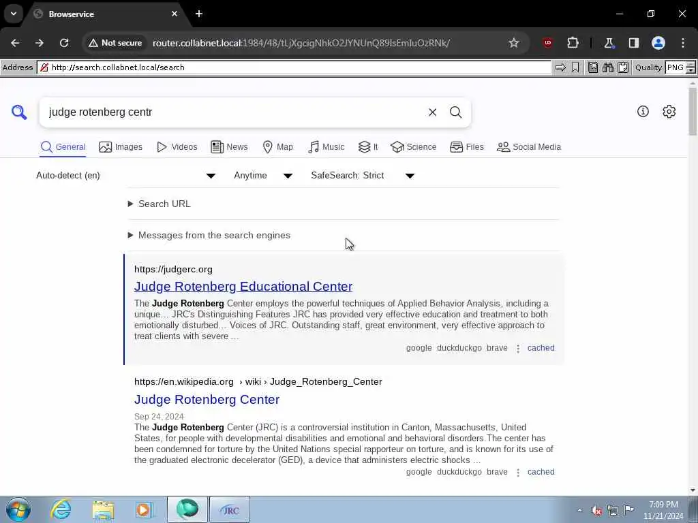
Task: Click the search engine logo icon
Action: coord(19,112)
